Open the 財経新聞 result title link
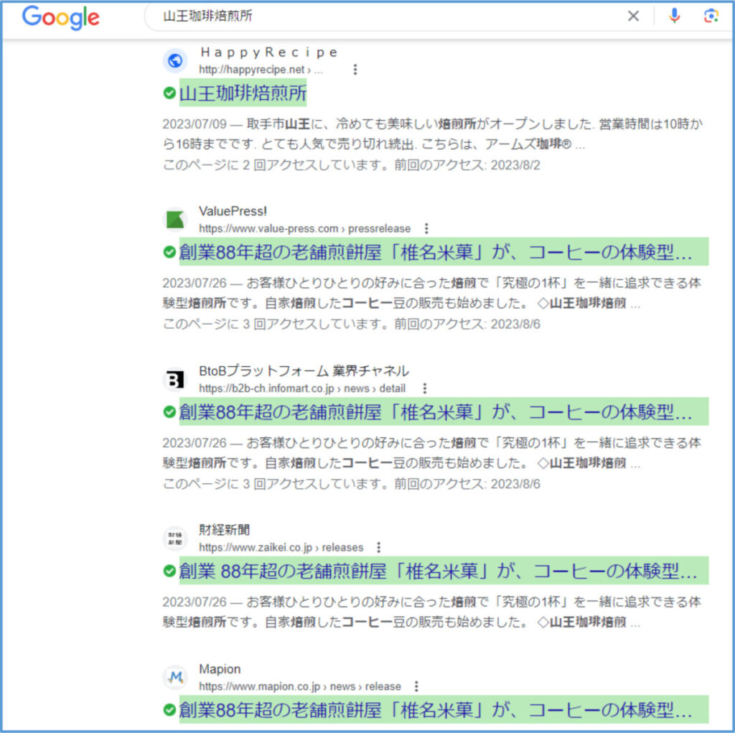The height and width of the screenshot is (733, 735). pos(444,570)
